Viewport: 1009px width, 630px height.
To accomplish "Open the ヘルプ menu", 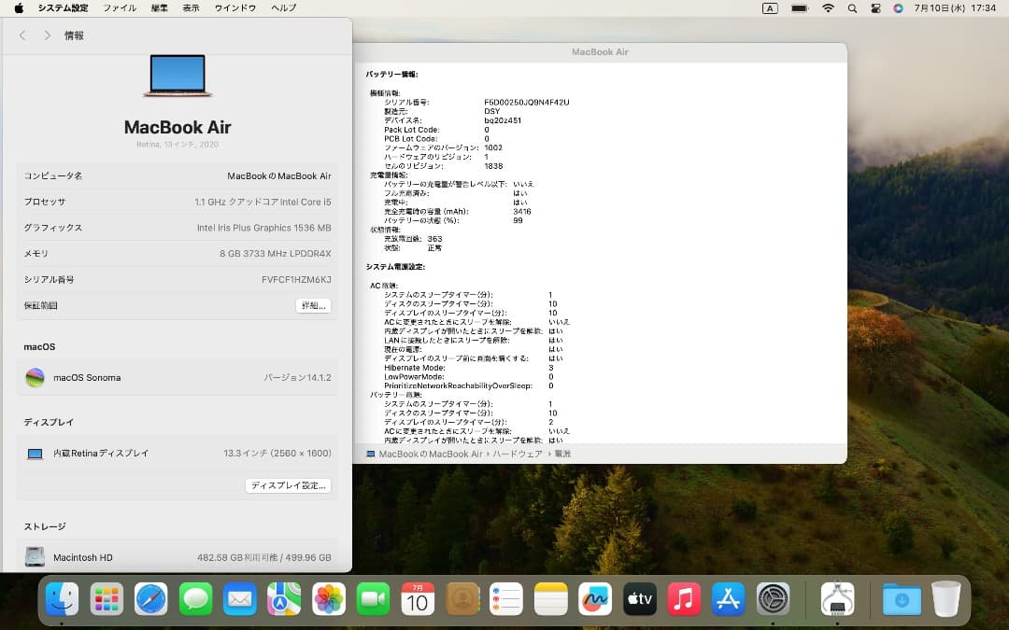I will click(x=282, y=7).
